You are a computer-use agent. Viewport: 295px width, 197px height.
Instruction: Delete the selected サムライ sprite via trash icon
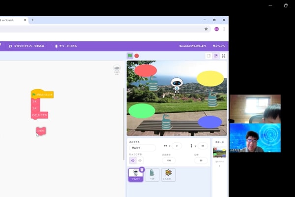pos(142,169)
